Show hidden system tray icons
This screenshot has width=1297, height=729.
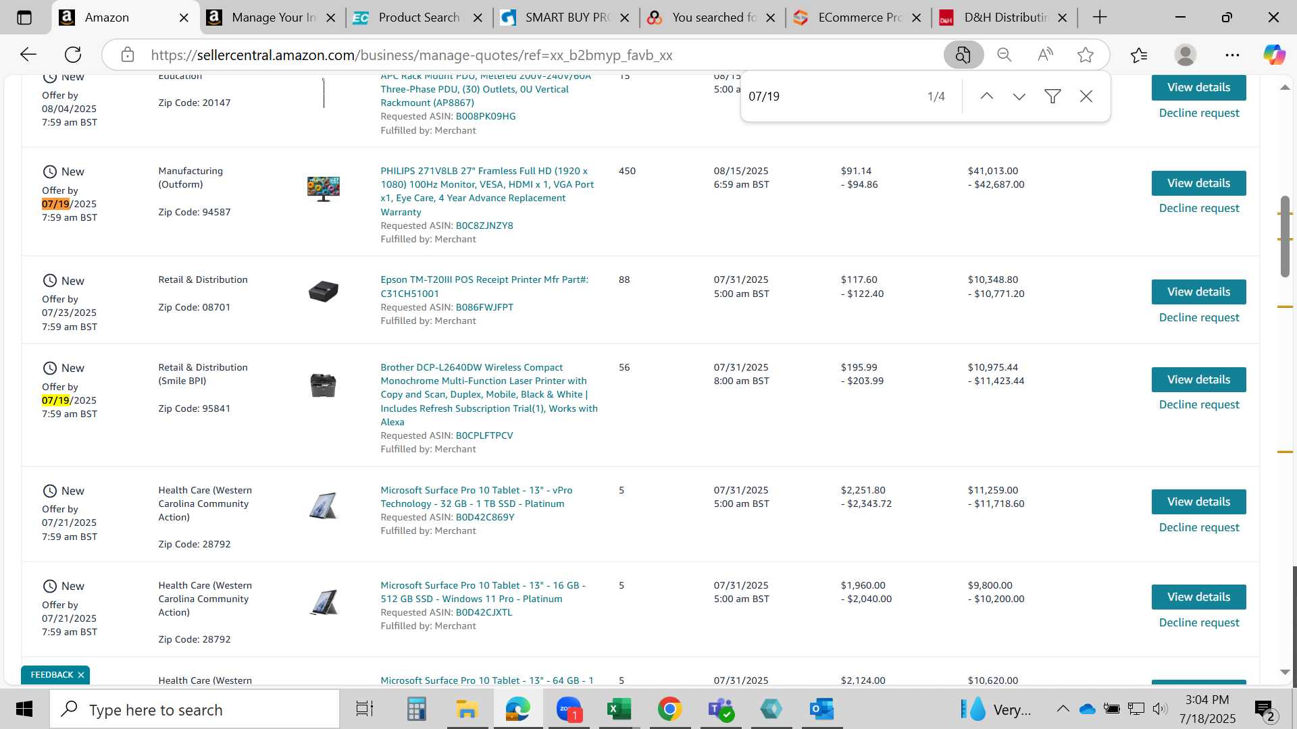click(x=1063, y=709)
